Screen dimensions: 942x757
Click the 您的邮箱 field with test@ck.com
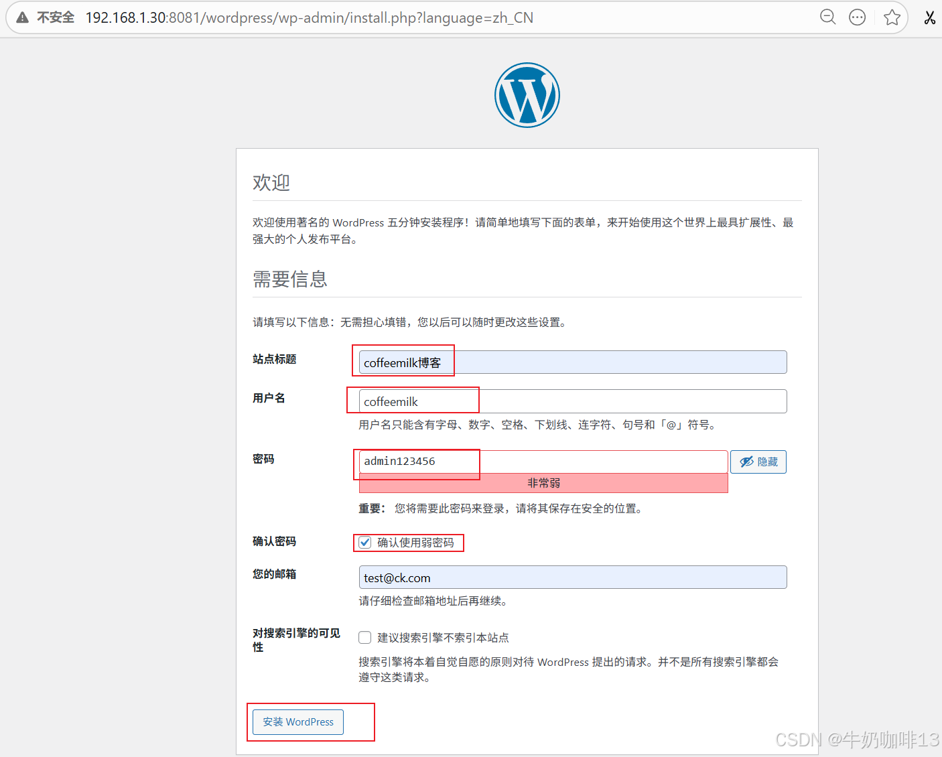(573, 577)
